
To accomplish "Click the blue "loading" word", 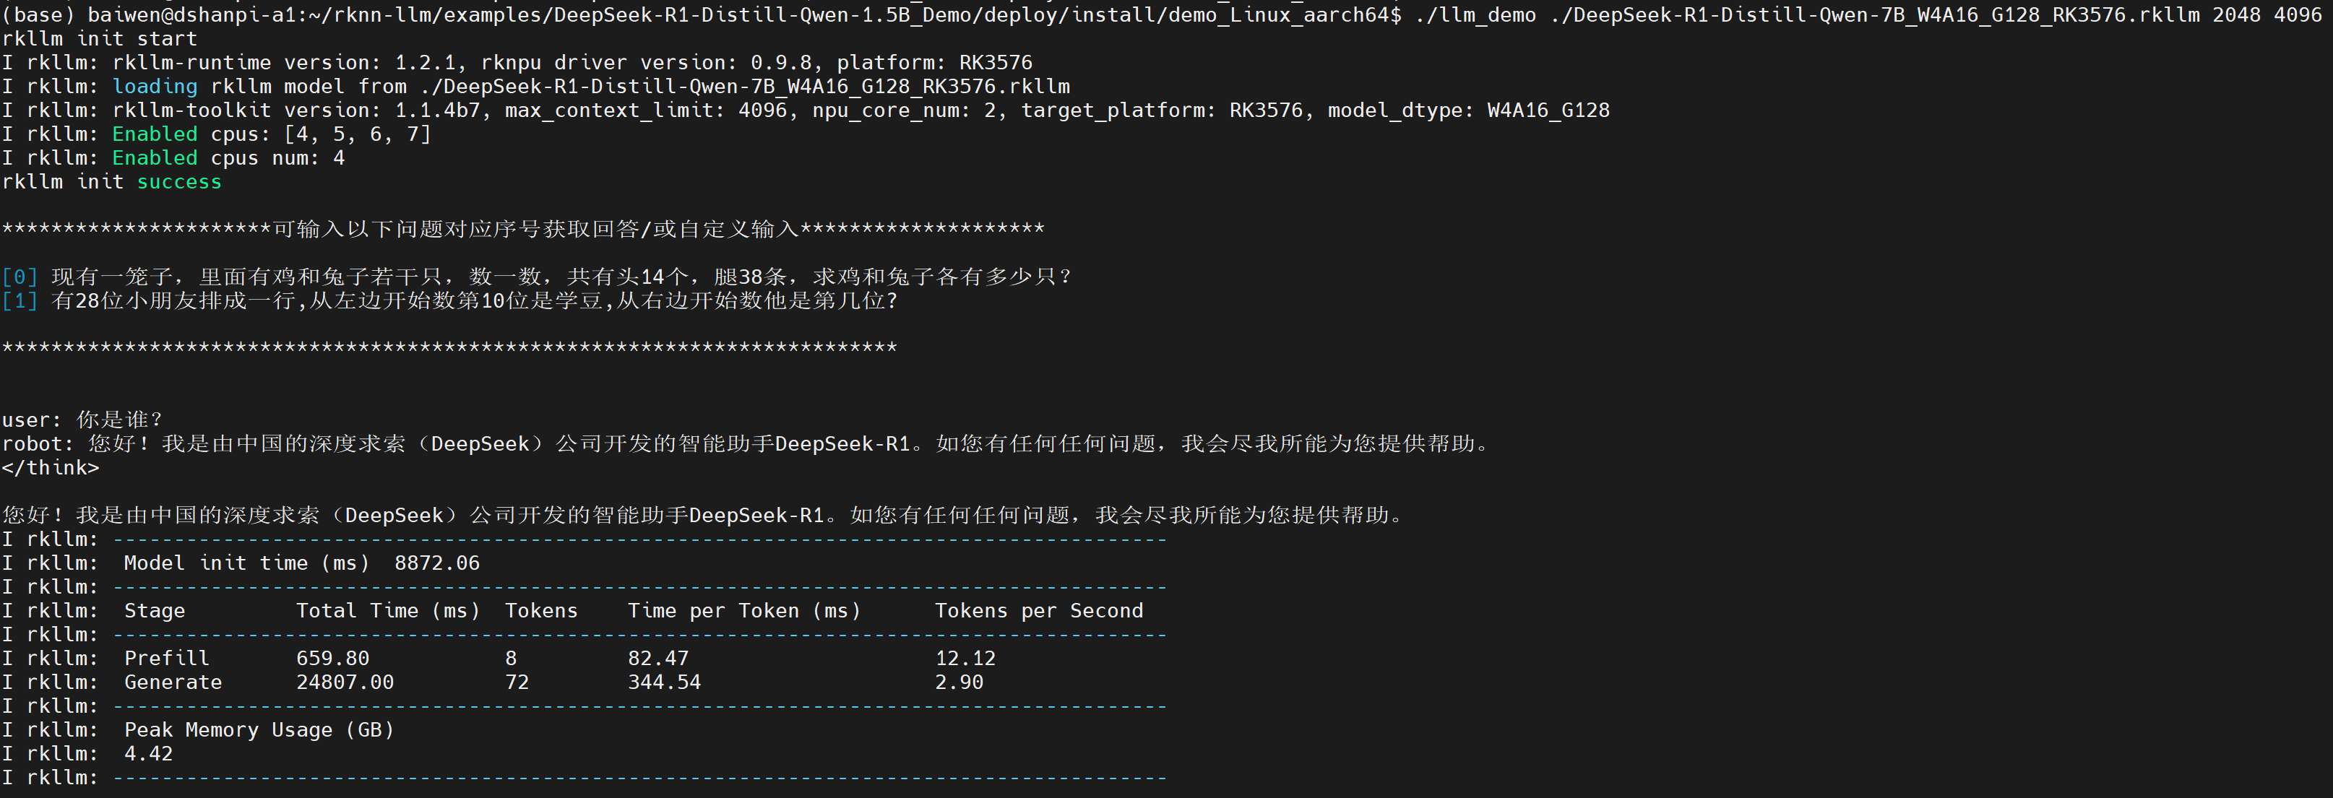I will (x=155, y=87).
